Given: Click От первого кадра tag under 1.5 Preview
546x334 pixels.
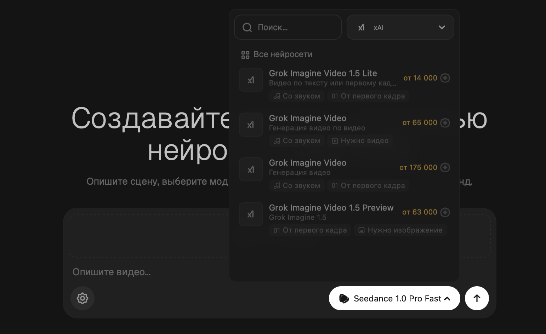Looking at the screenshot, I should tap(310, 230).
